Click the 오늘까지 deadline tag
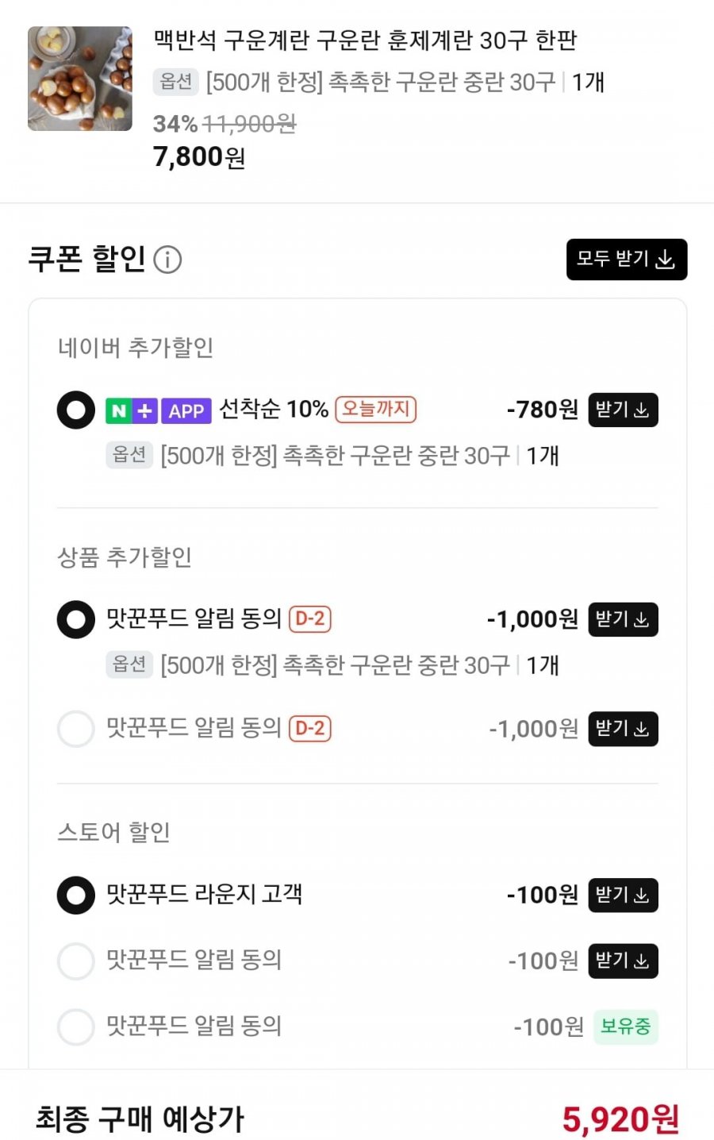The height and width of the screenshot is (1140, 714). pyautogui.click(x=376, y=410)
